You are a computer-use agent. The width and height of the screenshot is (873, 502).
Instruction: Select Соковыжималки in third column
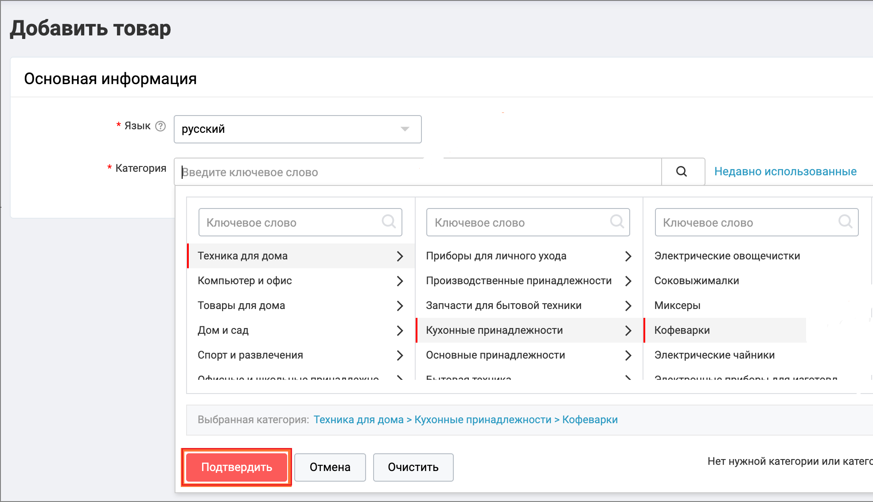696,281
